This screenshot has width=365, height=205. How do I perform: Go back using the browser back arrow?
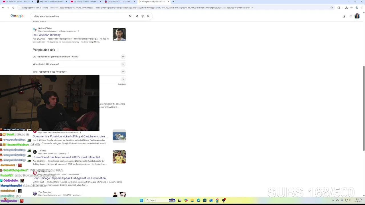pos(3,8)
